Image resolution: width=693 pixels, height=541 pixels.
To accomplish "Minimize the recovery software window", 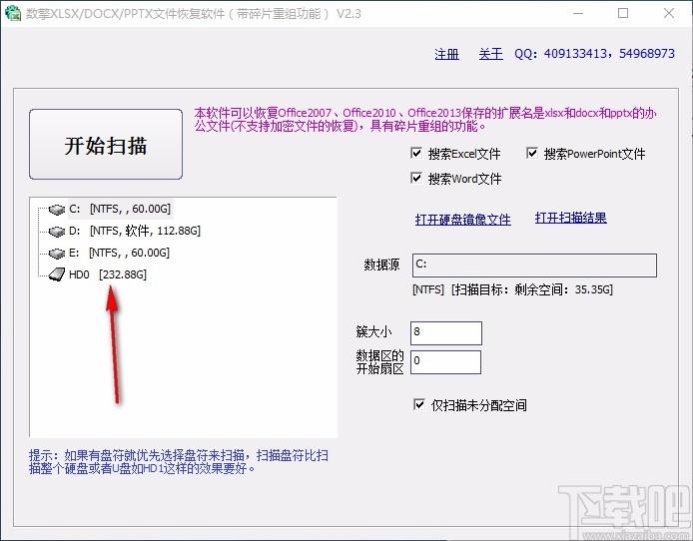I will pyautogui.click(x=578, y=13).
